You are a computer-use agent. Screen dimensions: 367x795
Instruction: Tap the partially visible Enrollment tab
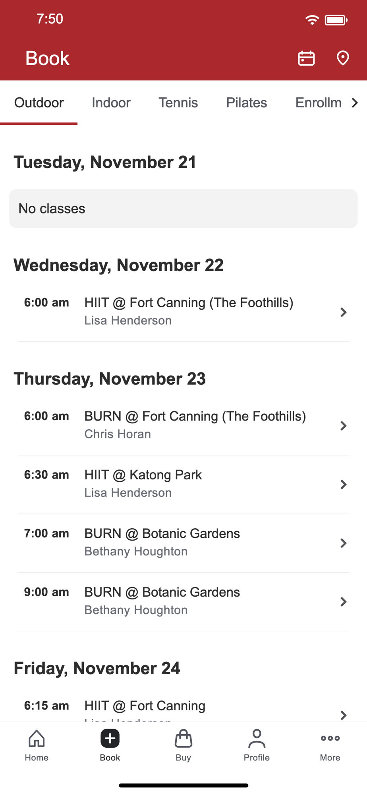[318, 103]
